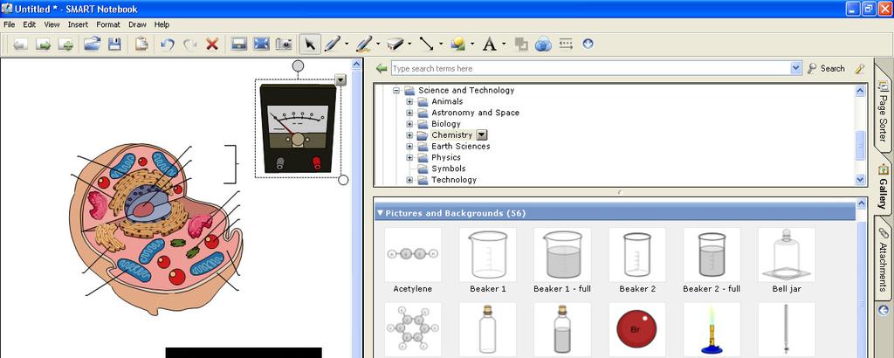The image size is (894, 358).
Task: Select the Bell jar thumbnail
Action: point(787,255)
